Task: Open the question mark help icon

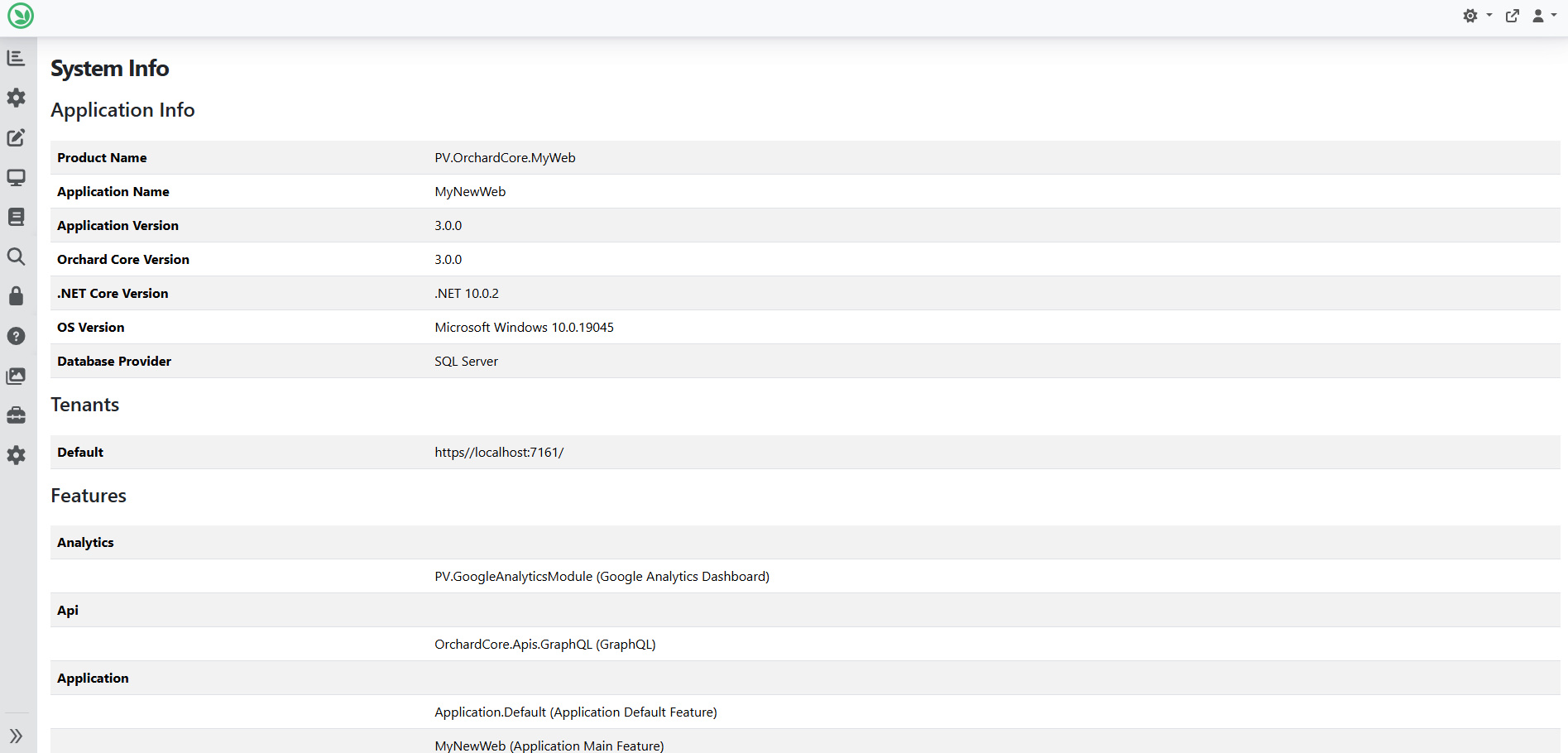Action: click(16, 336)
